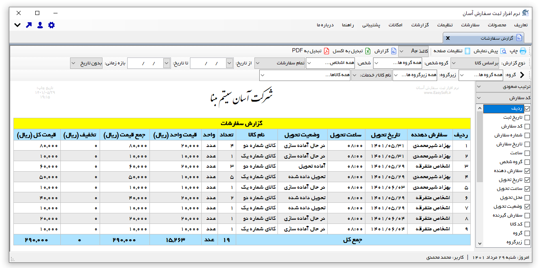Enable the گروه شخص column checkbox
540x268 pixels.
[527, 162]
